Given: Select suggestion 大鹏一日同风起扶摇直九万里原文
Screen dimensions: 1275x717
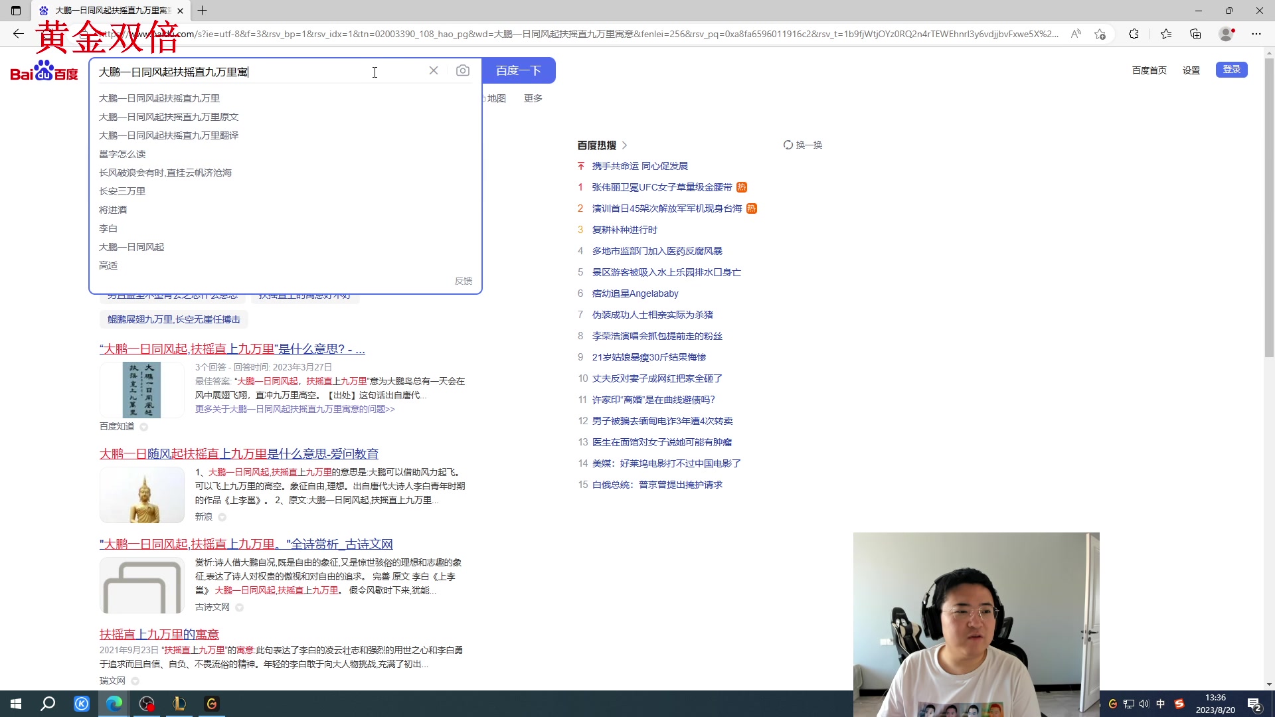Looking at the screenshot, I should pyautogui.click(x=169, y=117).
